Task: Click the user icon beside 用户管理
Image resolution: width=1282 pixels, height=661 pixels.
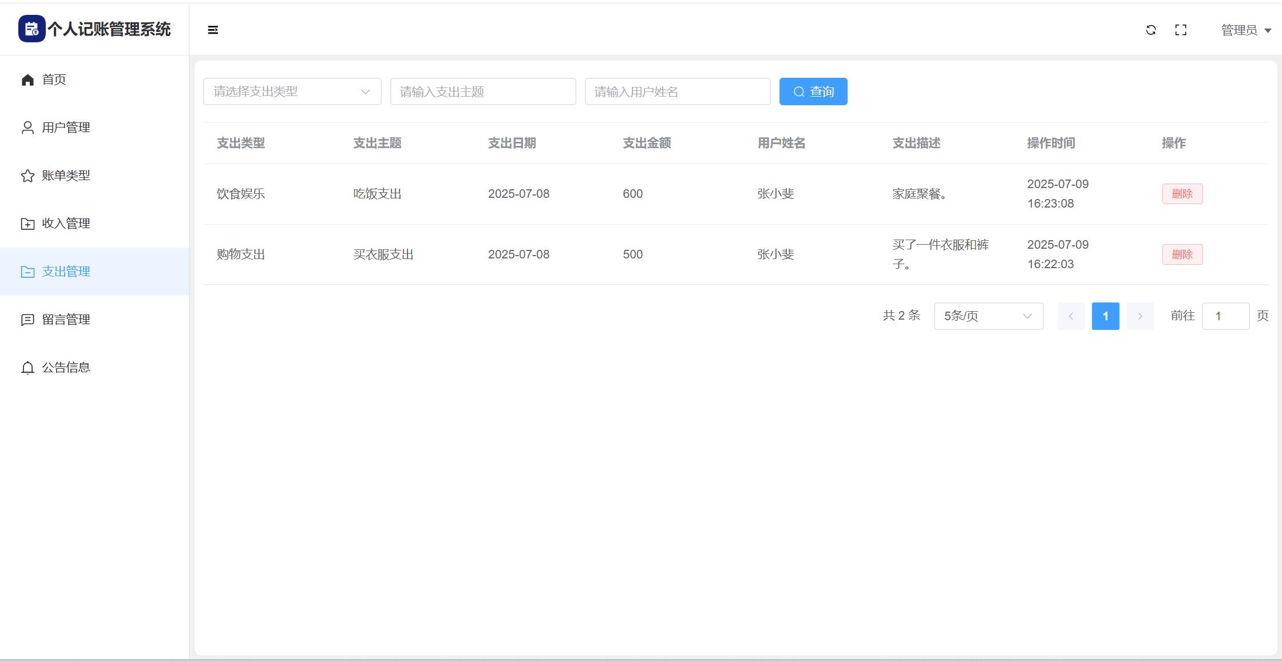Action: pos(27,128)
